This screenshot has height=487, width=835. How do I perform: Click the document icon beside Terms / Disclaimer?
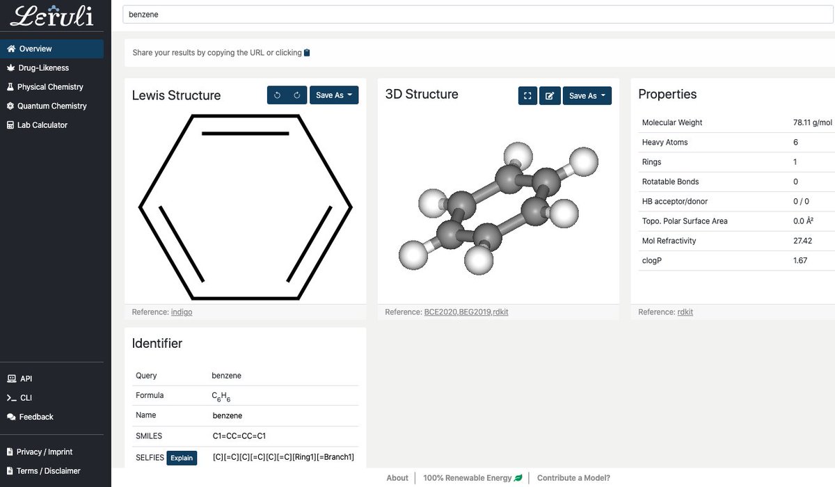[10, 471]
